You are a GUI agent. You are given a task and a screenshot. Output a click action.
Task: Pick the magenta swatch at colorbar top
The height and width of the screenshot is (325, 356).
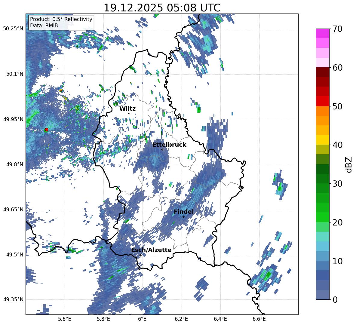tap(322, 34)
